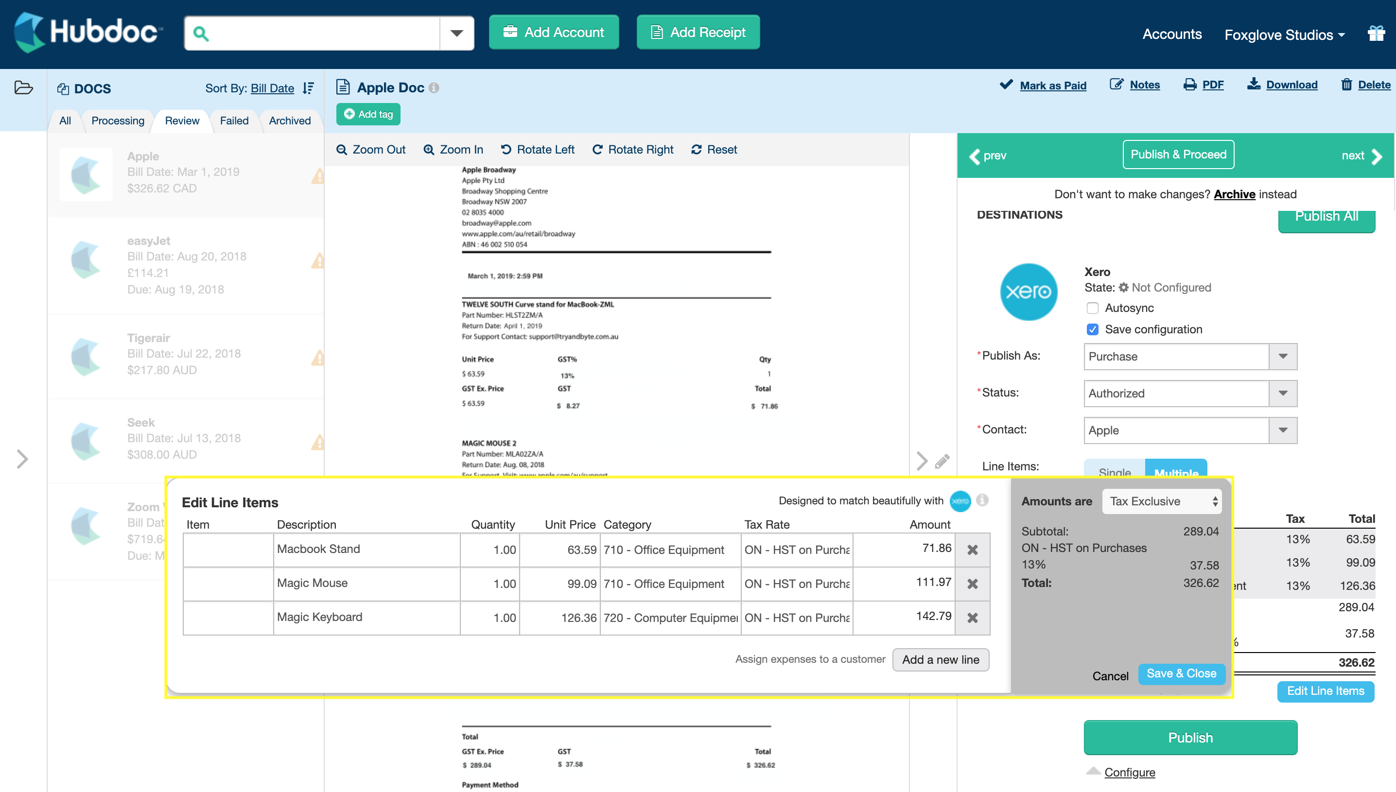Delete the Magic Keyboard line
The image size is (1396, 792).
pyautogui.click(x=973, y=618)
